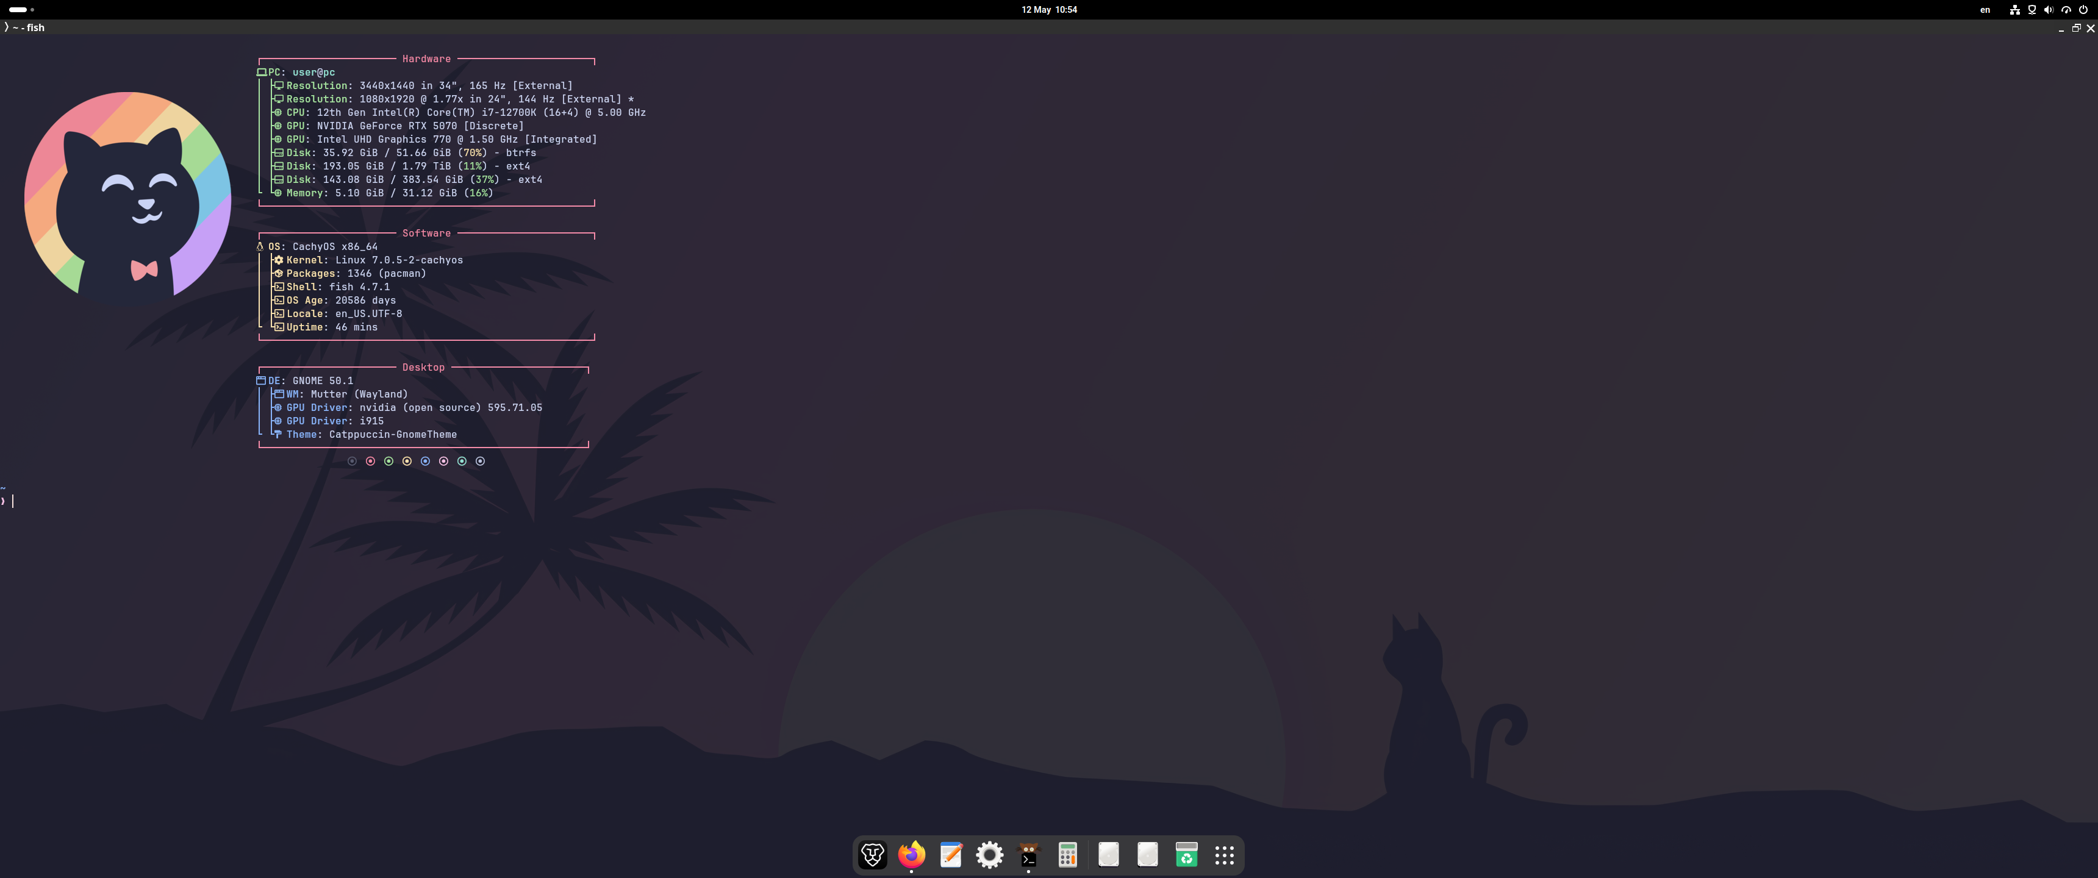This screenshot has width=2098, height=878.
Task: Open the Calculator from the dock
Action: coord(1068,854)
